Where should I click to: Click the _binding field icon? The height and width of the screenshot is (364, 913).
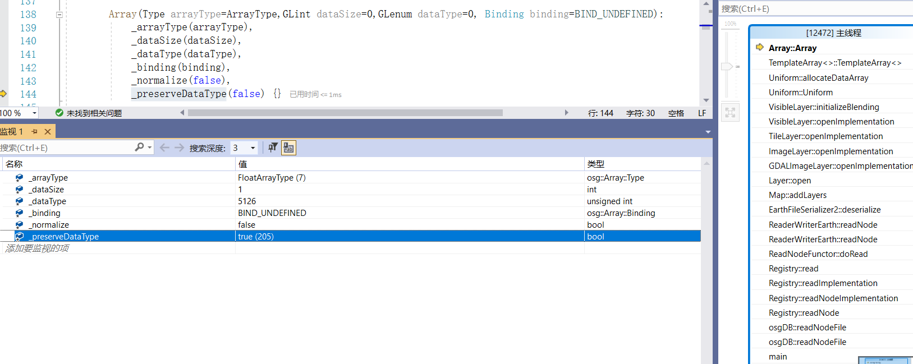(19, 213)
